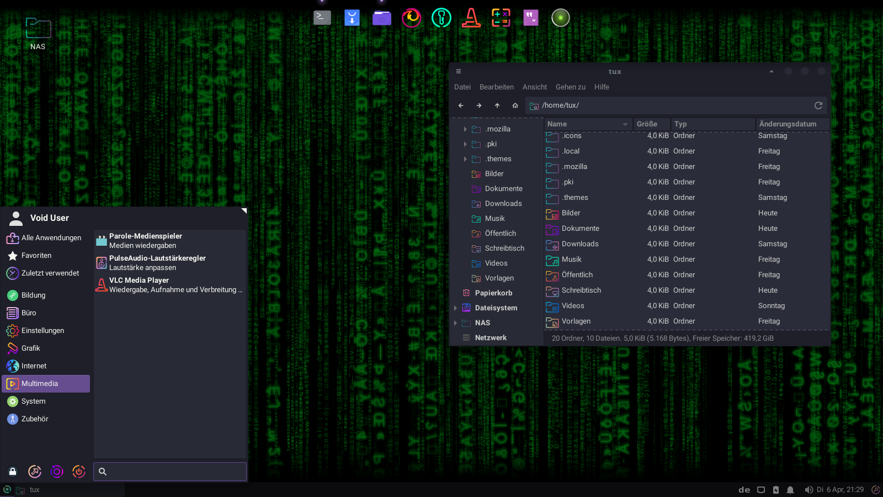Select Alle Anwendungen category

click(46, 238)
